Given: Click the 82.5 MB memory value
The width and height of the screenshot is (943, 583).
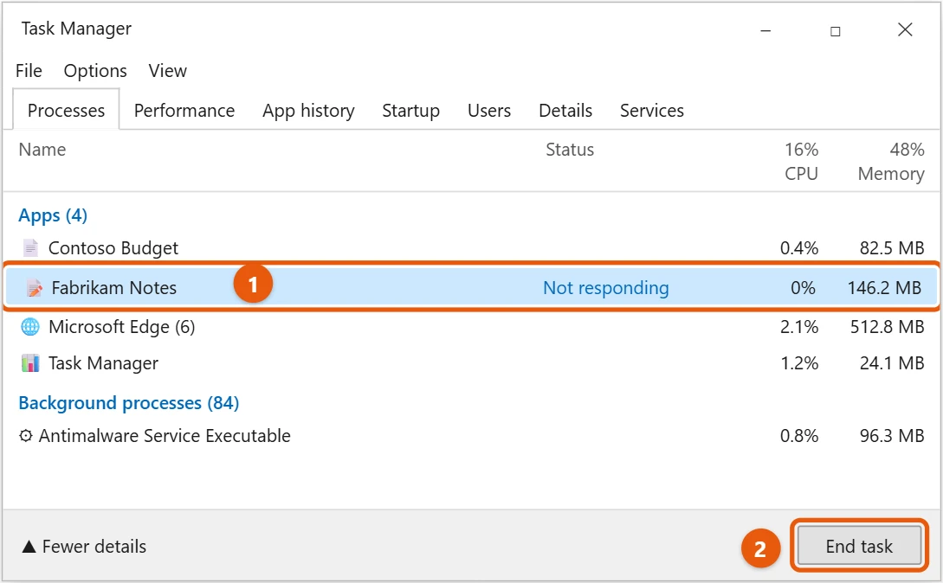Looking at the screenshot, I should [x=892, y=247].
